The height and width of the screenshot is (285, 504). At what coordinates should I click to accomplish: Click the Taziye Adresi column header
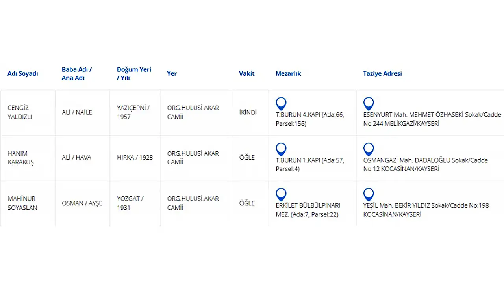pos(382,74)
